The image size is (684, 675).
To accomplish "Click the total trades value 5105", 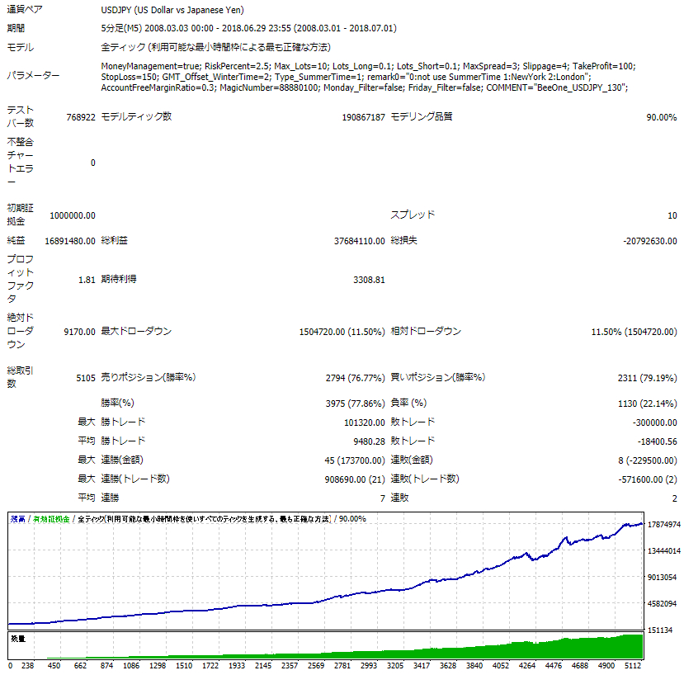I will (86, 378).
